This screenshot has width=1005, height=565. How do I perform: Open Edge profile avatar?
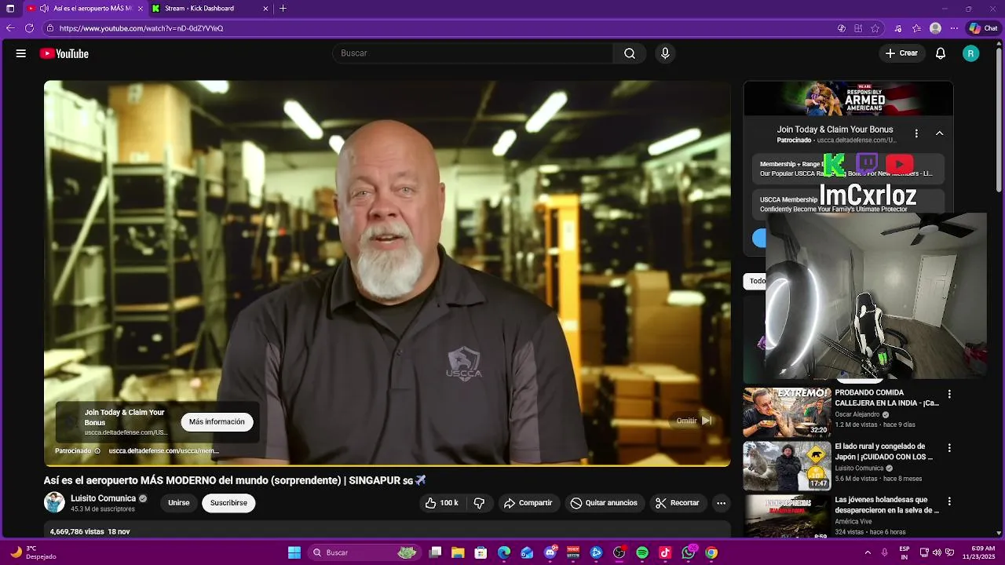tap(935, 28)
